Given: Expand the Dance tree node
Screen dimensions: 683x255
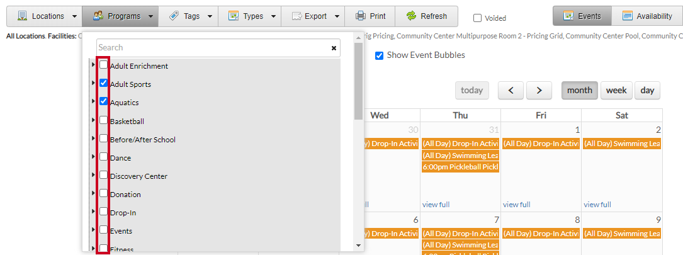Looking at the screenshot, I should point(93,157).
